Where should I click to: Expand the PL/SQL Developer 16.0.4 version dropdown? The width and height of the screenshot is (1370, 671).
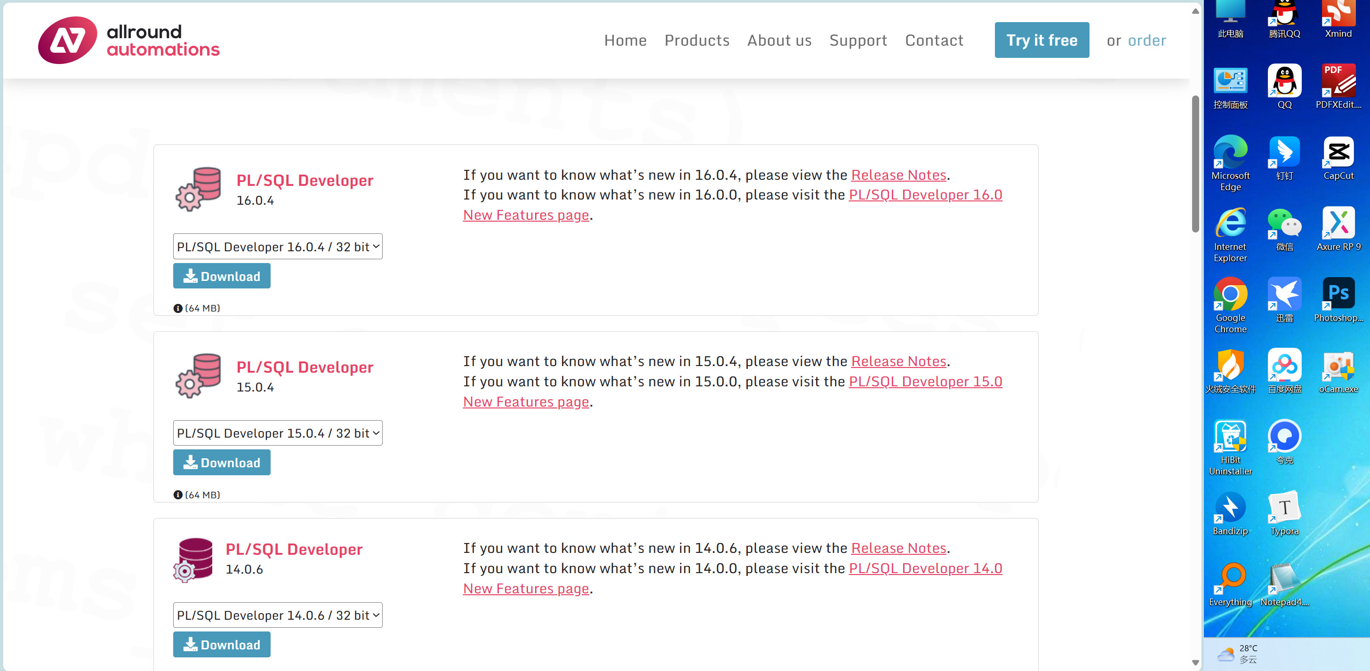278,247
